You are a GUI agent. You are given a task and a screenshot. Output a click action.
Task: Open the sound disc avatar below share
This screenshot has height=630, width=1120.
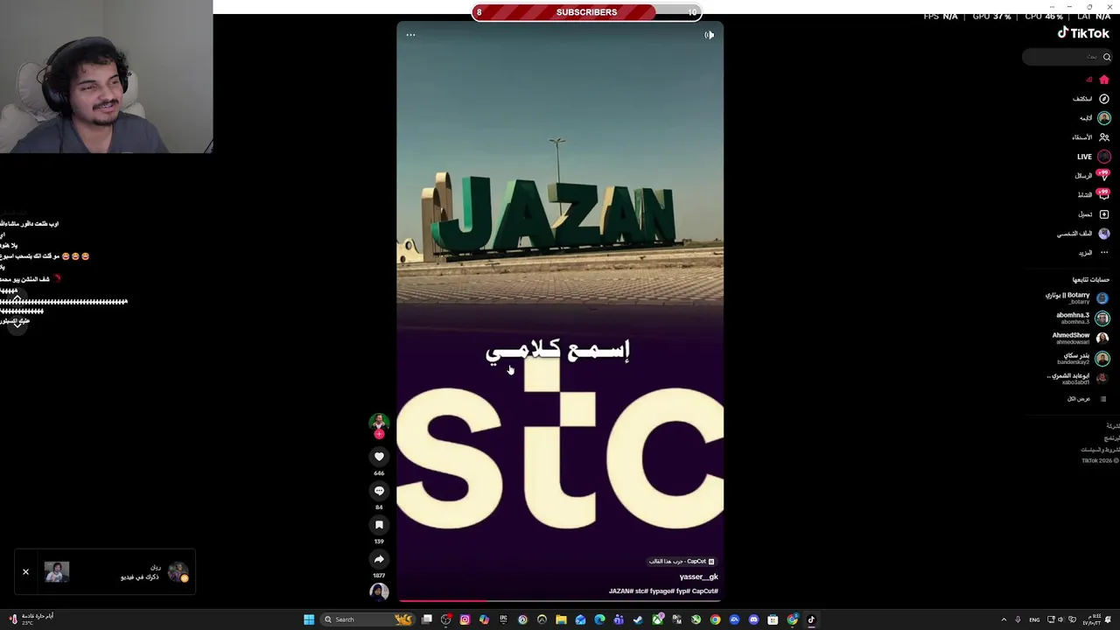tap(379, 591)
